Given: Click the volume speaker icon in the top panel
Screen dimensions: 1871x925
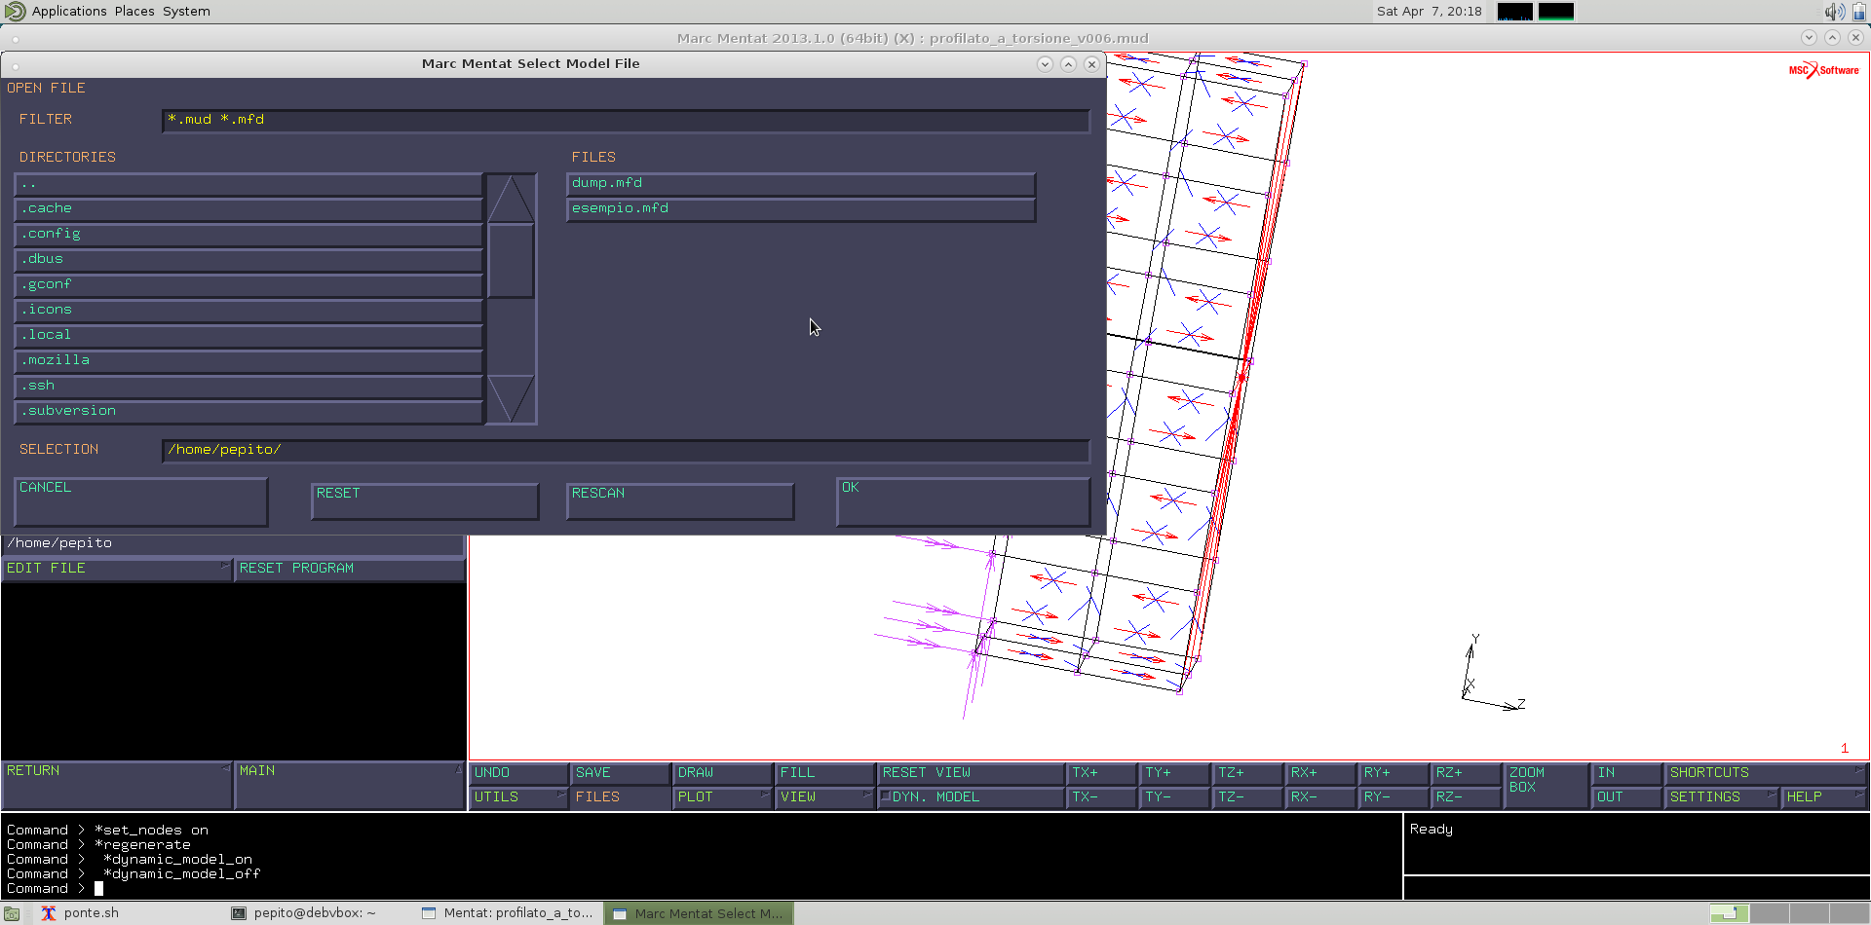Looking at the screenshot, I should coord(1834,12).
